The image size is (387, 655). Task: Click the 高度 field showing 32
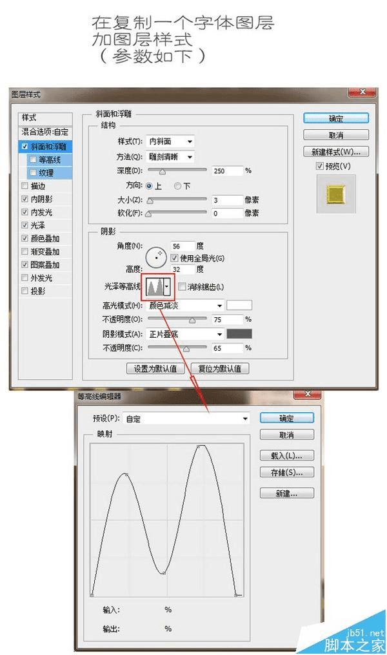(x=183, y=269)
